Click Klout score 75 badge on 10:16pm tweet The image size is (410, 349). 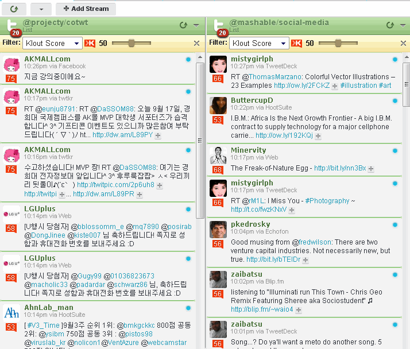click(11, 169)
